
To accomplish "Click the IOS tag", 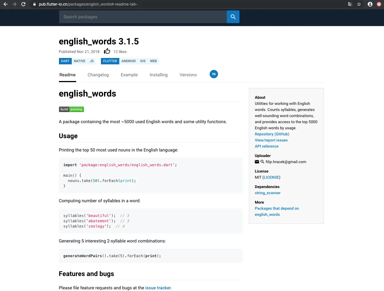I will [143, 61].
